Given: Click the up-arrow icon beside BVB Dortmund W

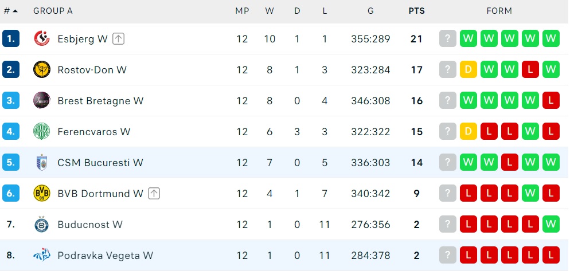Looking at the screenshot, I should click(154, 194).
